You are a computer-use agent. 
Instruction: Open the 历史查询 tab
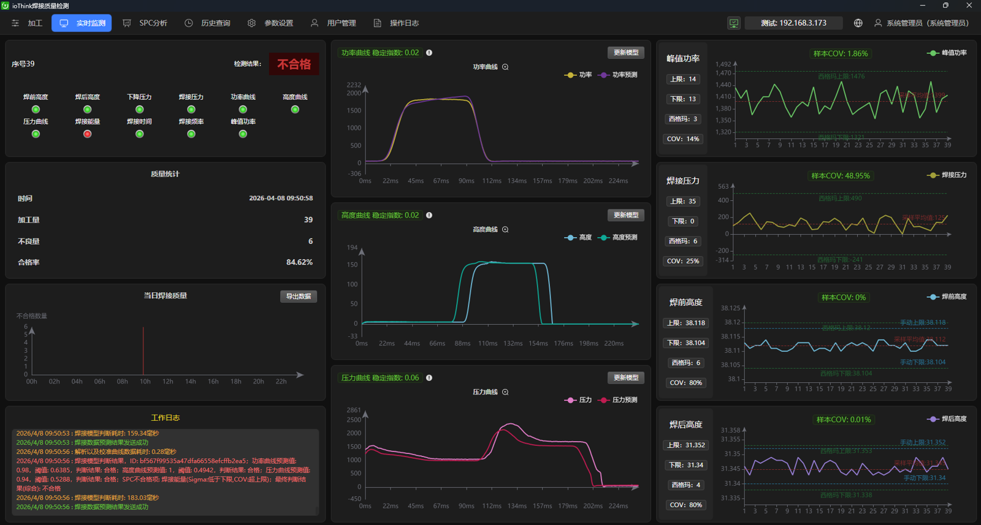coord(208,23)
